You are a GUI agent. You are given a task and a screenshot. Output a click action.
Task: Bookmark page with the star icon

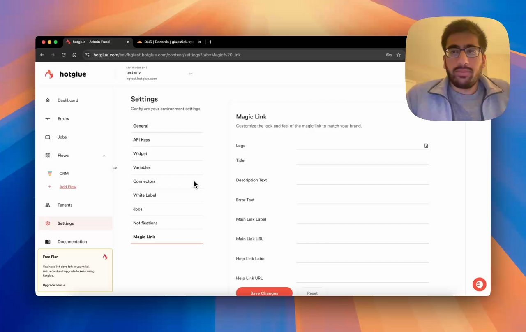[x=398, y=55]
